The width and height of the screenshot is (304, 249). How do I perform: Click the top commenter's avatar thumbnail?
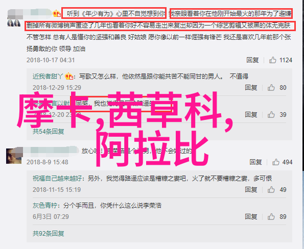pyautogui.click(x=14, y=23)
